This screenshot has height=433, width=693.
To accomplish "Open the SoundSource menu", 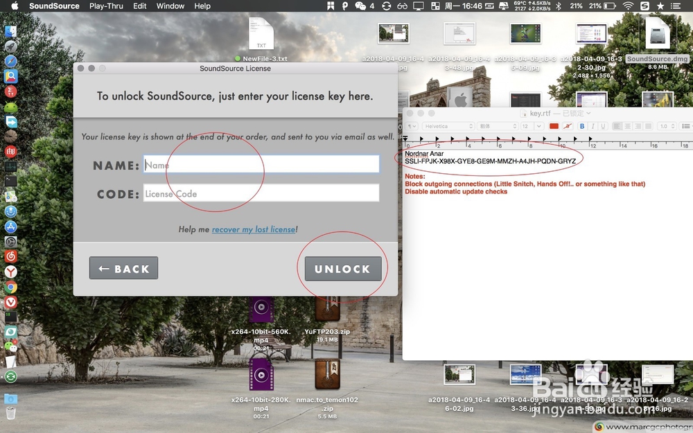I will click(54, 6).
